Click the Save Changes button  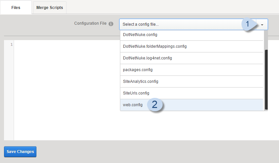click(20, 152)
